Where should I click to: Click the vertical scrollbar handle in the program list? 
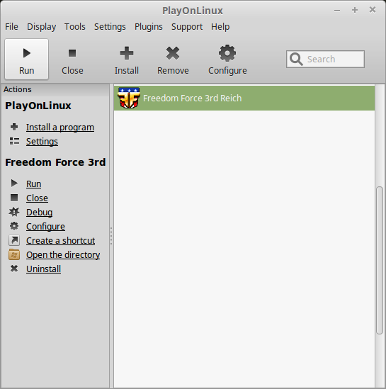click(380, 261)
